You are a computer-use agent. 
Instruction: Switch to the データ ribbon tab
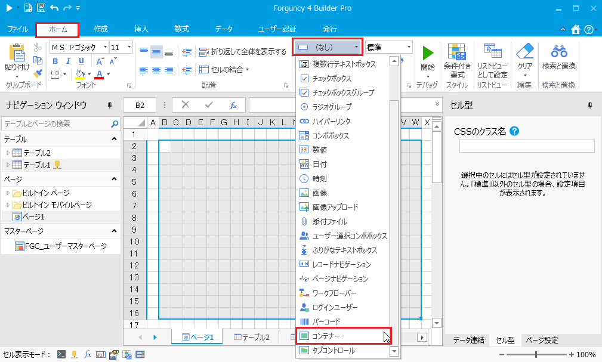[224, 29]
